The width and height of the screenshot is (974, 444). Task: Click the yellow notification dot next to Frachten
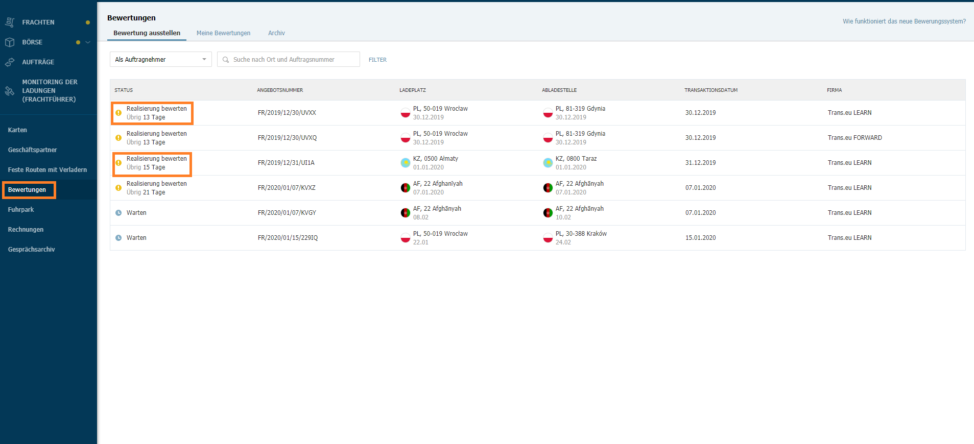click(x=88, y=22)
